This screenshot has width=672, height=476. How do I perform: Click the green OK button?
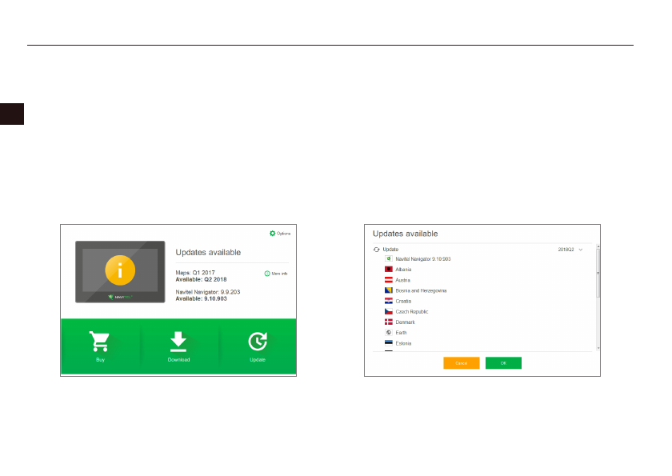pos(503,363)
